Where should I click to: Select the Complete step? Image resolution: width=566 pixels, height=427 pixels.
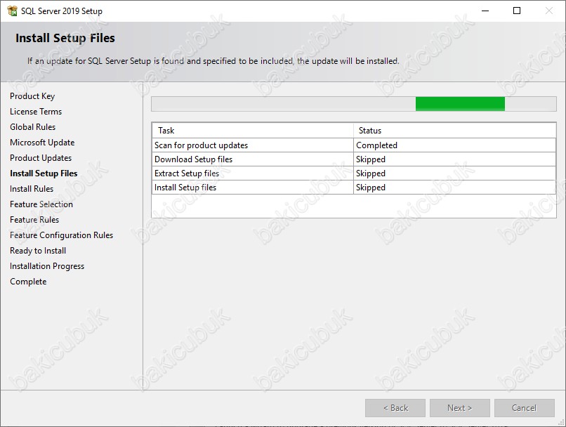[28, 282]
